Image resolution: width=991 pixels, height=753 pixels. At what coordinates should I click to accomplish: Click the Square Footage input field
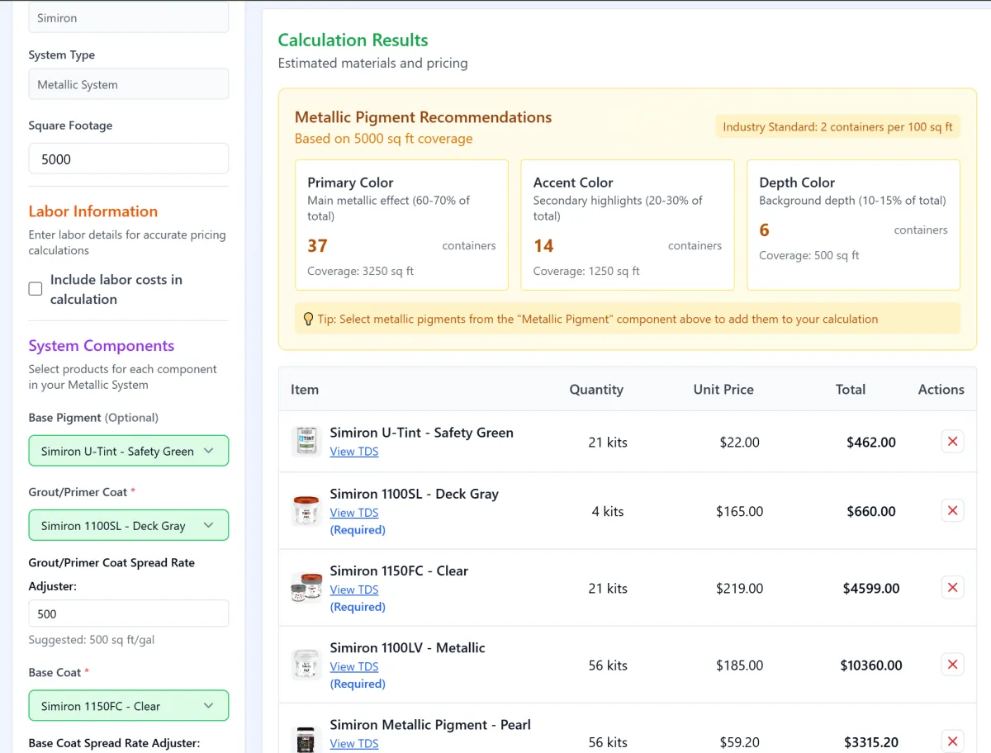click(129, 159)
